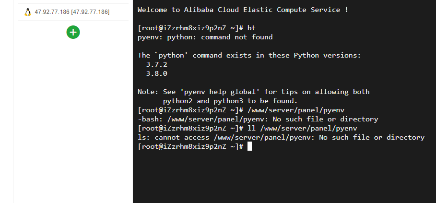Click the blinking terminal cursor block
The image size is (436, 203).
[x=249, y=146]
